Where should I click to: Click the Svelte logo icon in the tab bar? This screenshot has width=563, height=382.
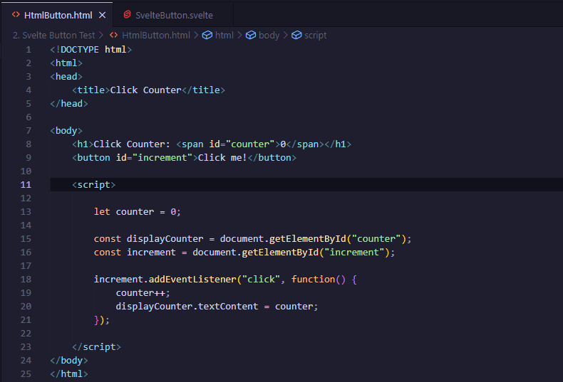point(127,15)
